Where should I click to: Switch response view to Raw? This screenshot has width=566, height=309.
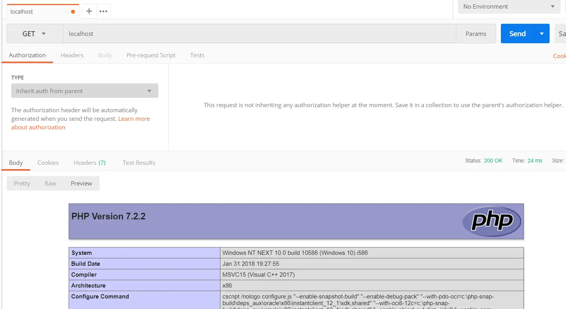[x=50, y=183]
